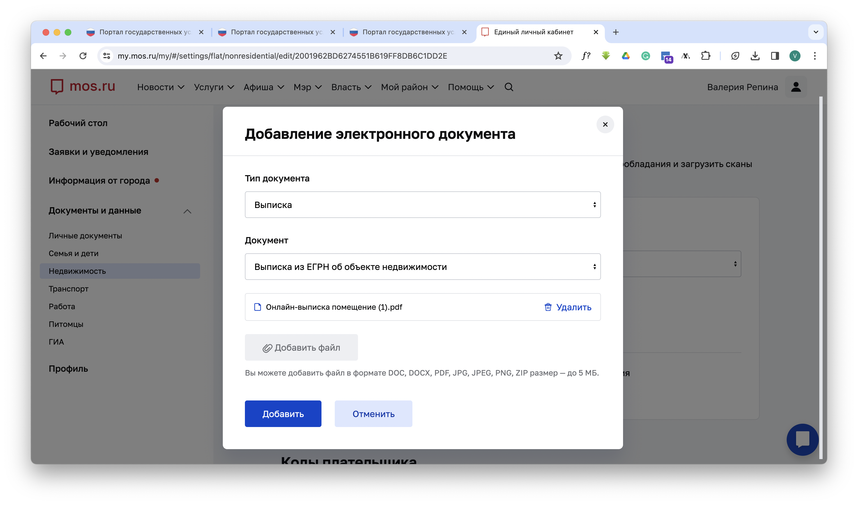
Task: Bookmark this page with the star
Action: 558,56
